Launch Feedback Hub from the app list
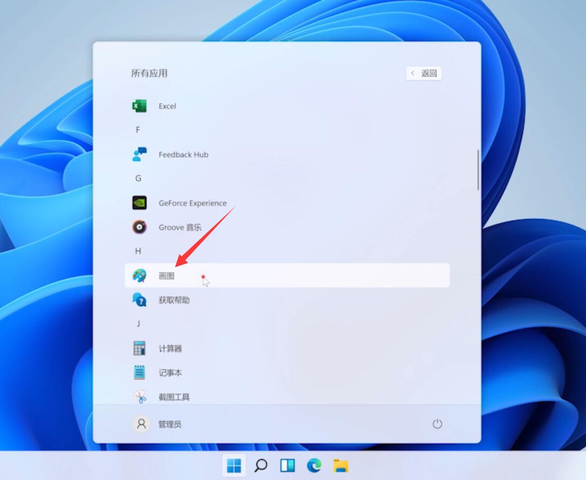Screen dimensions: 586x480 (139, 155)
